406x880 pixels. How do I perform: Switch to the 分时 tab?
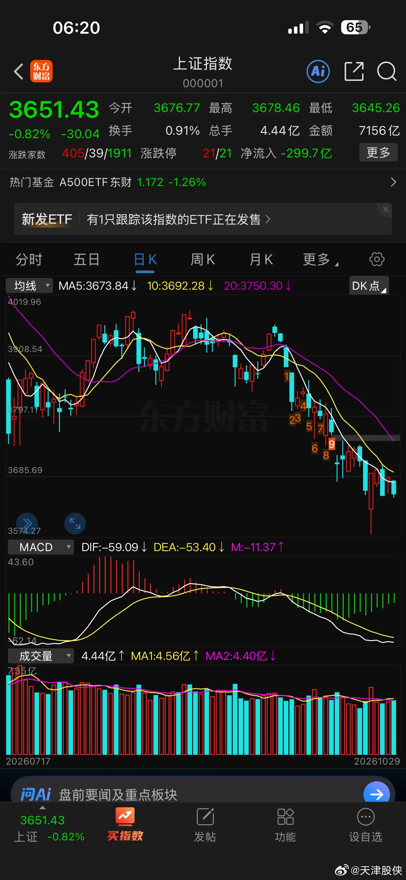[x=29, y=260]
